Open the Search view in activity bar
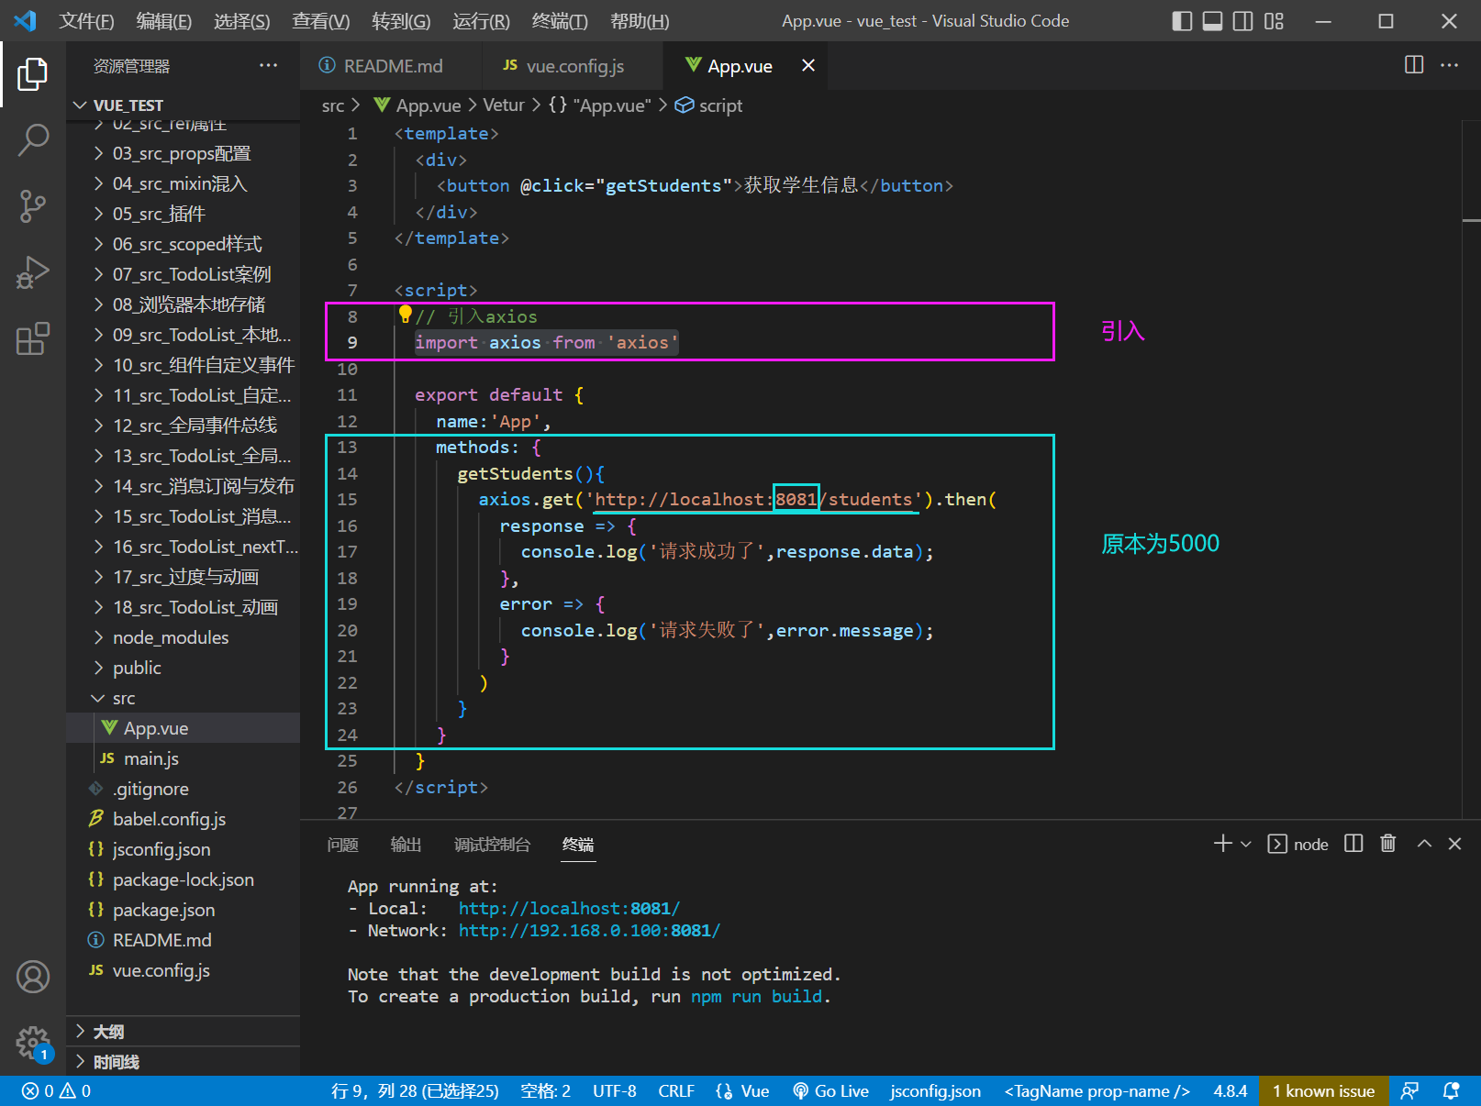Image resolution: width=1481 pixels, height=1106 pixels. (33, 140)
